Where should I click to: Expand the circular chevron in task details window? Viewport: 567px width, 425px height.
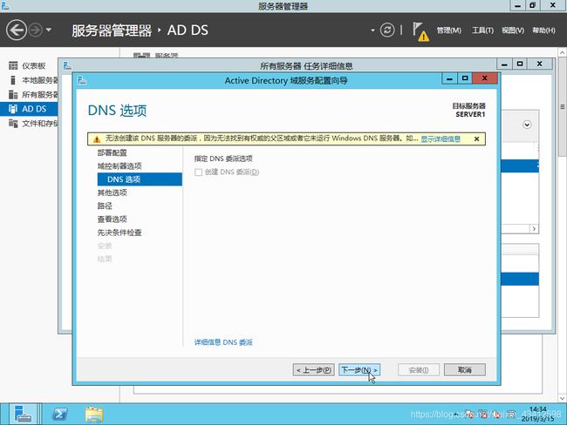click(x=527, y=125)
